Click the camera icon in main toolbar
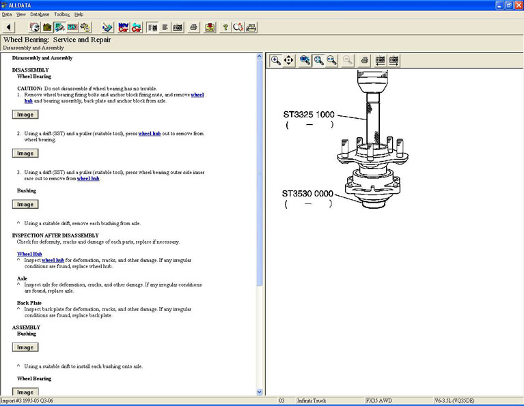Viewport: 524px width, 406px height. [x=178, y=27]
